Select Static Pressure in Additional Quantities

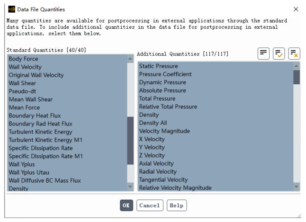point(158,66)
